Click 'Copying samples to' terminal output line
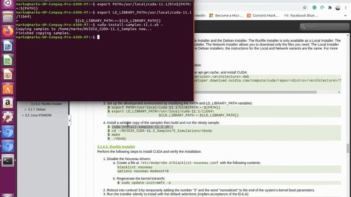Viewport: 351px width, 197px height. click(x=84, y=29)
